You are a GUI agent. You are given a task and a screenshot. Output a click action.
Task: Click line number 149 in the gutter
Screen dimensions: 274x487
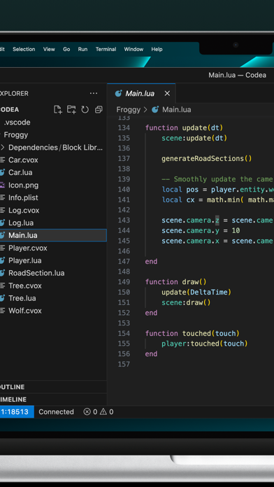coord(124,282)
